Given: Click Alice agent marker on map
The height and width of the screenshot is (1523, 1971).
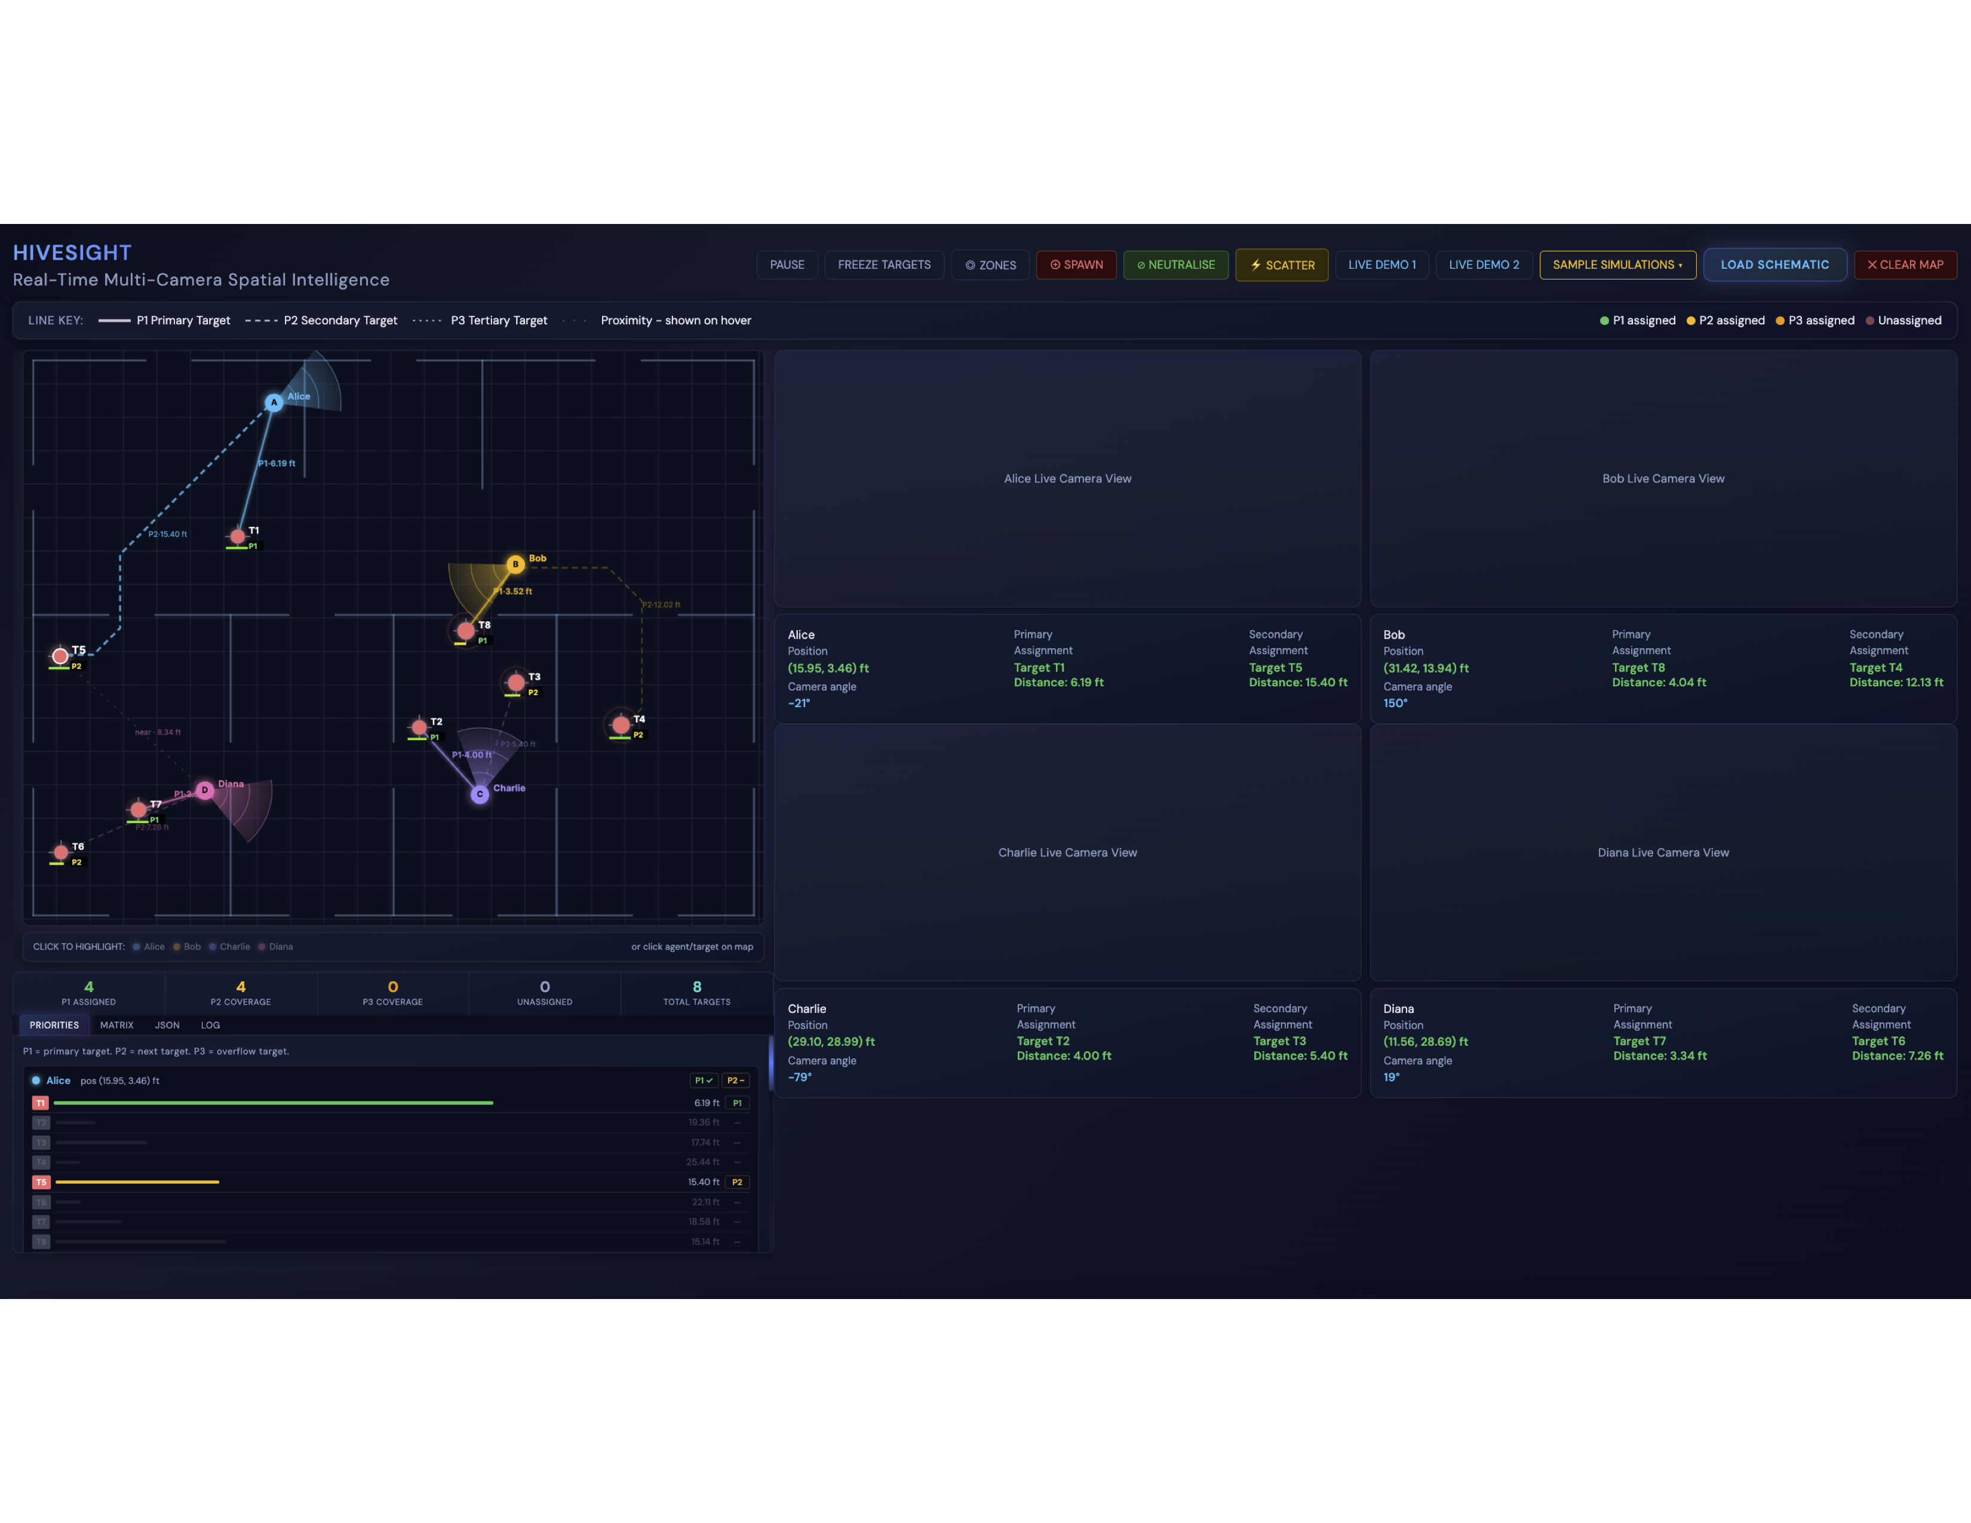Looking at the screenshot, I should click(274, 403).
